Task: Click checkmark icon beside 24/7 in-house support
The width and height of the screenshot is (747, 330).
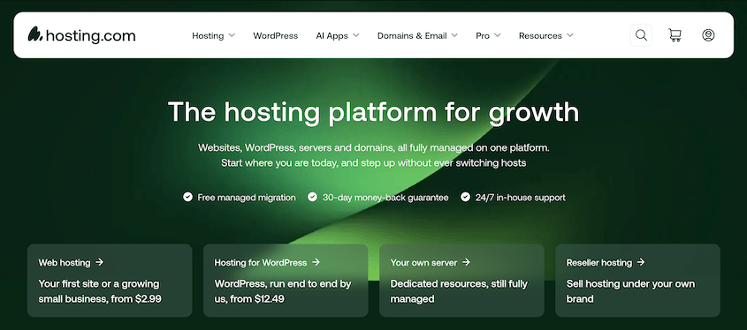Action: 466,197
